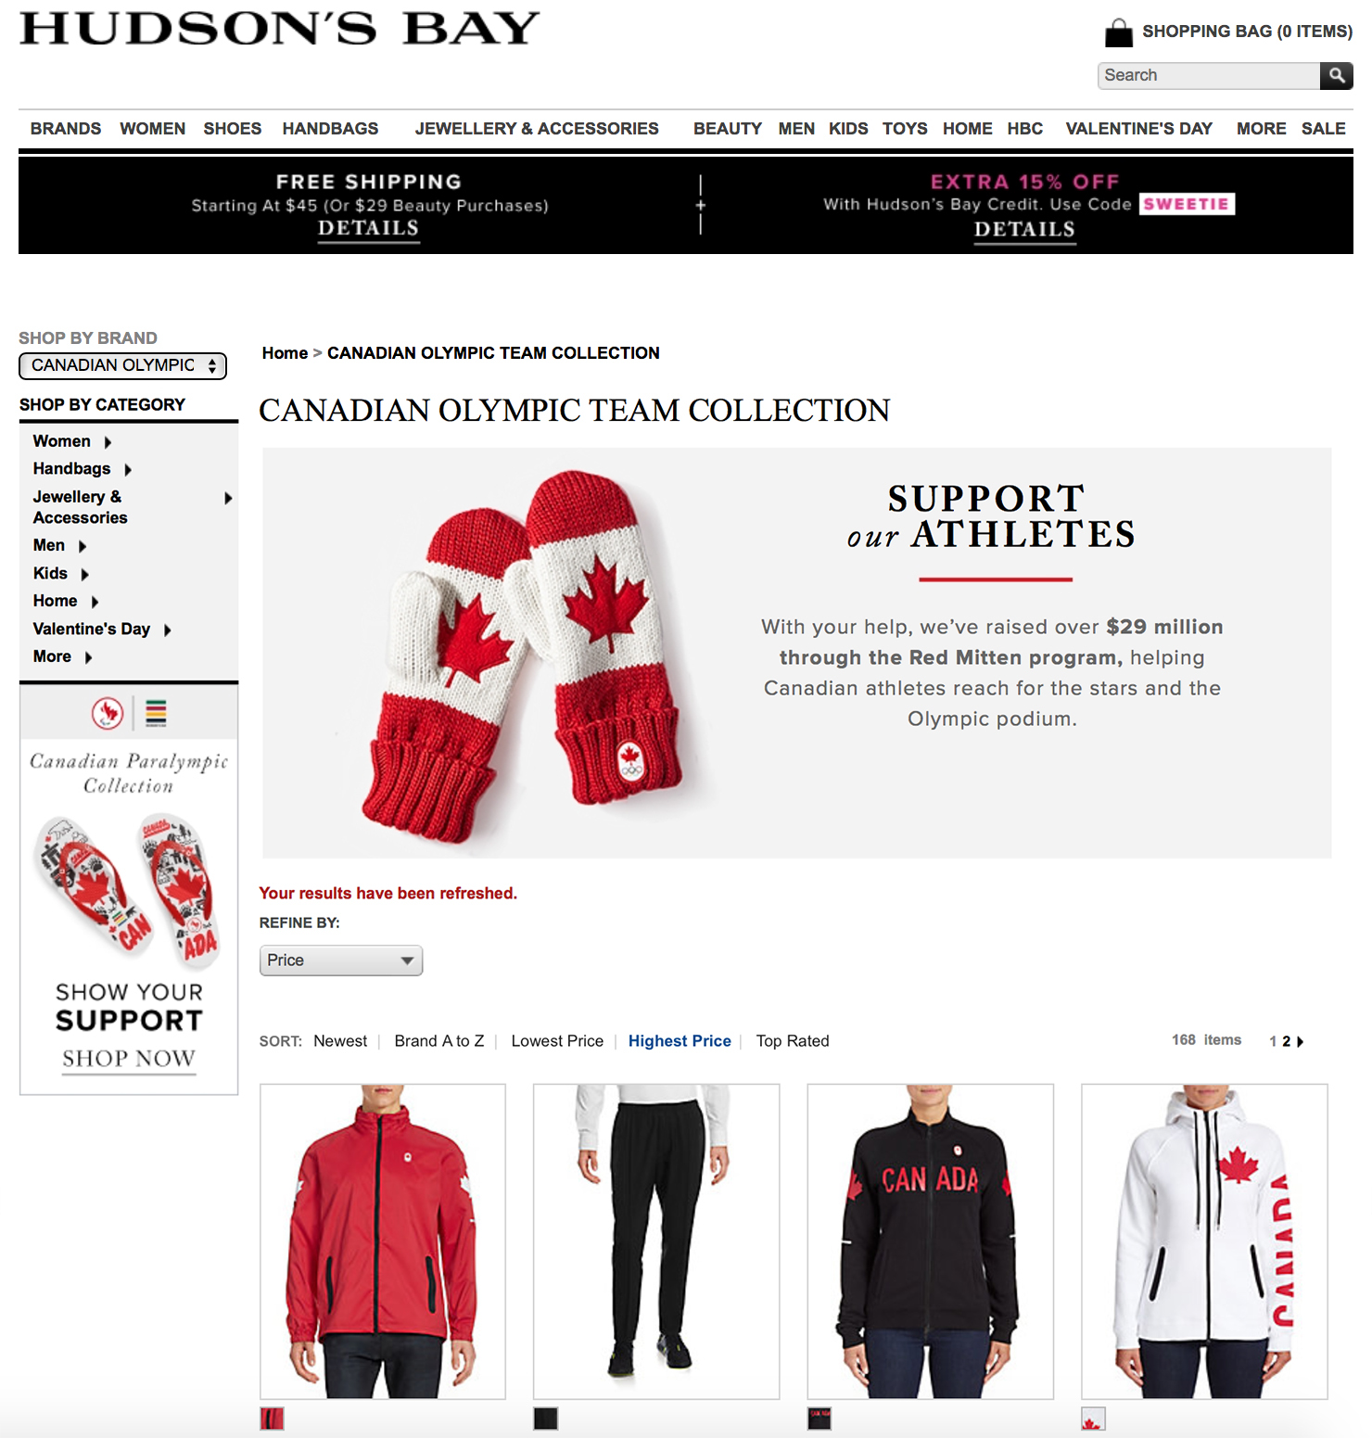The image size is (1372, 1438).
Task: Click the HBC stripes logo icon
Action: [156, 713]
